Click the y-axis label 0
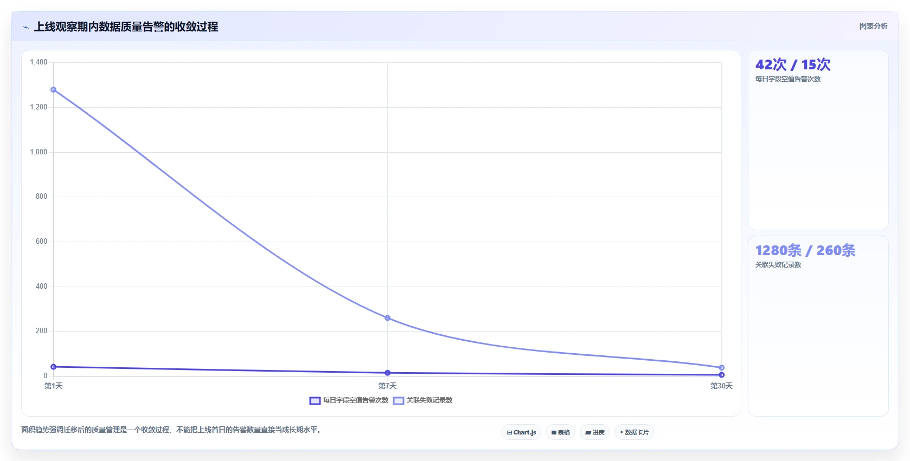The width and height of the screenshot is (910, 461). 46,376
